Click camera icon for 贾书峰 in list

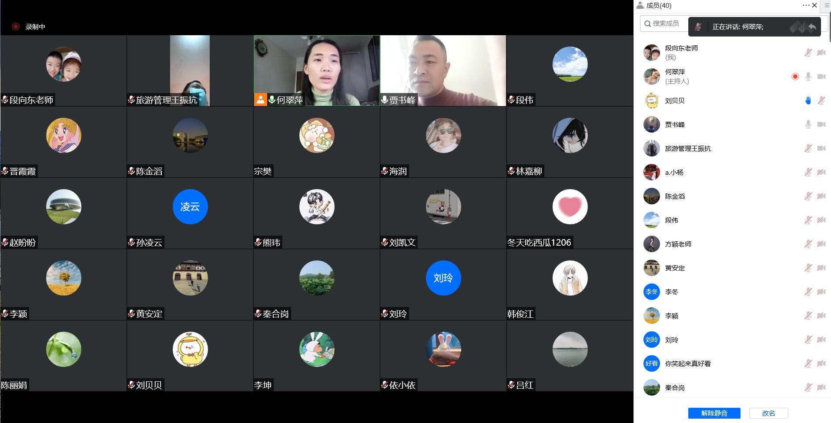pyautogui.click(x=821, y=124)
